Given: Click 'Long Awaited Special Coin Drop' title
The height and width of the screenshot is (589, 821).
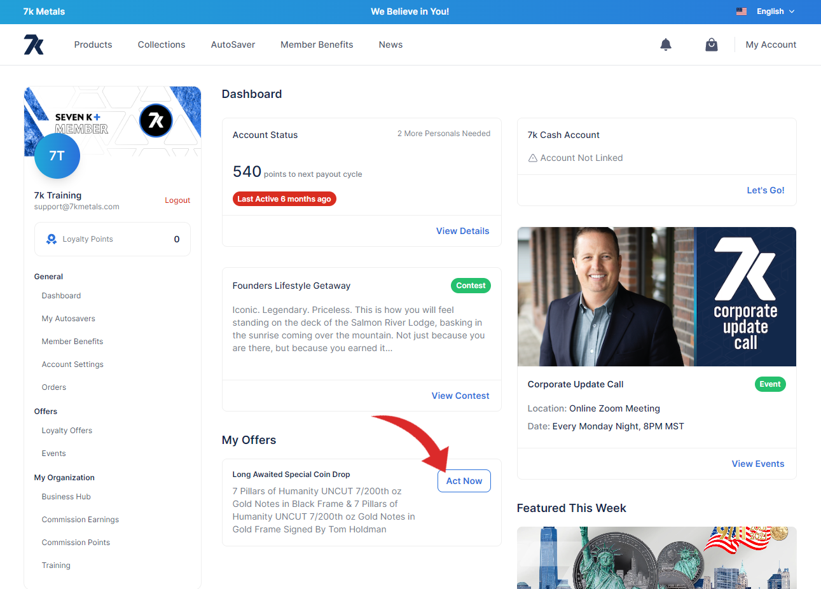Looking at the screenshot, I should tap(291, 475).
